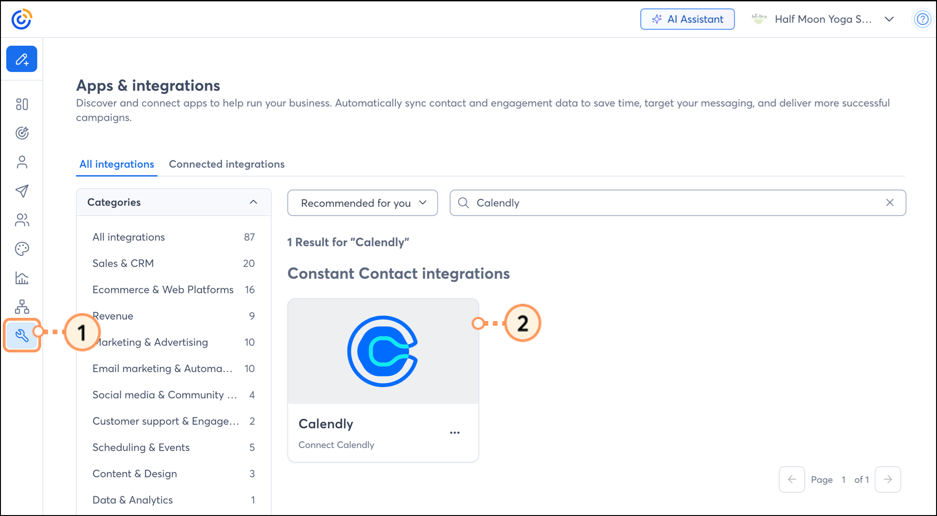Select the Social media & Community category
Image resolution: width=937 pixels, height=516 pixels.
coord(173,395)
